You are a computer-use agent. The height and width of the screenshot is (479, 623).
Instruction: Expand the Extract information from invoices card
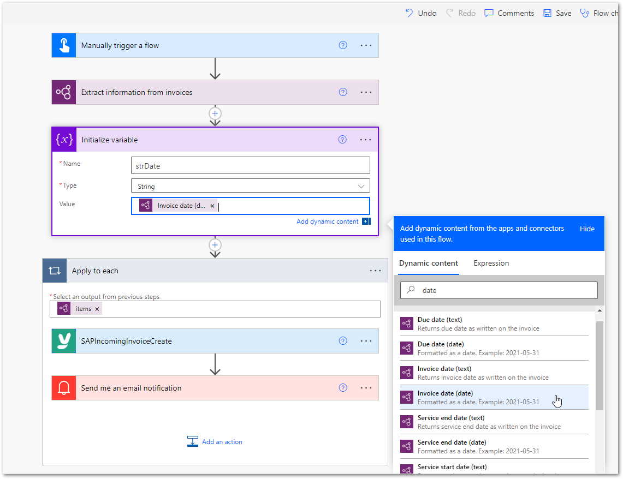tap(215, 92)
